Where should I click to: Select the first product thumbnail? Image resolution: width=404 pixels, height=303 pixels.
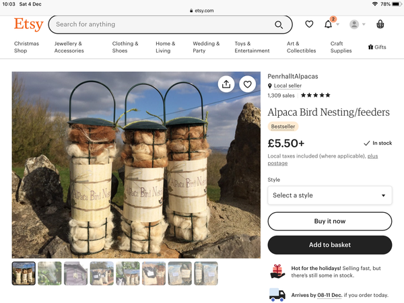24,273
